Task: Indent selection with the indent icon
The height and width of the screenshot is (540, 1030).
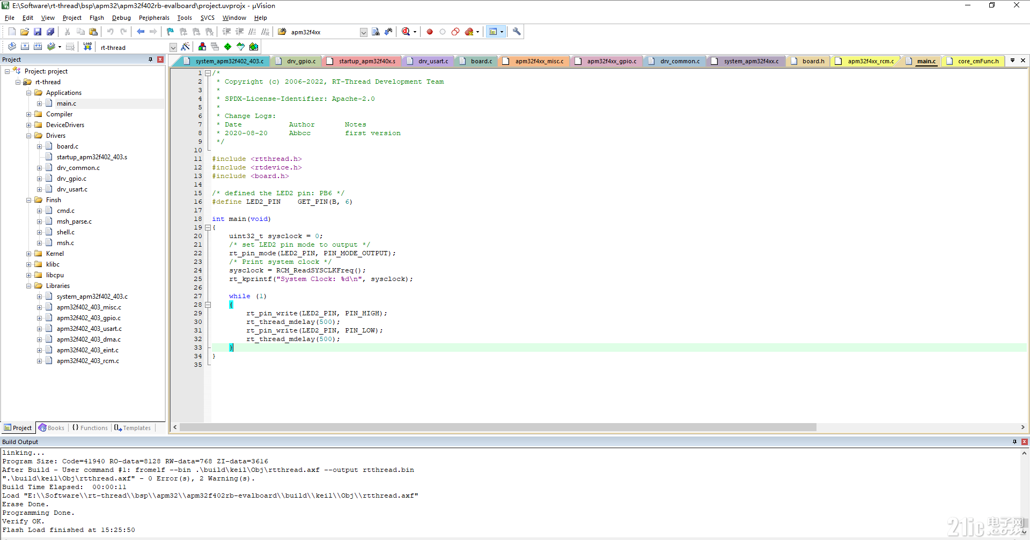Action: [226, 32]
